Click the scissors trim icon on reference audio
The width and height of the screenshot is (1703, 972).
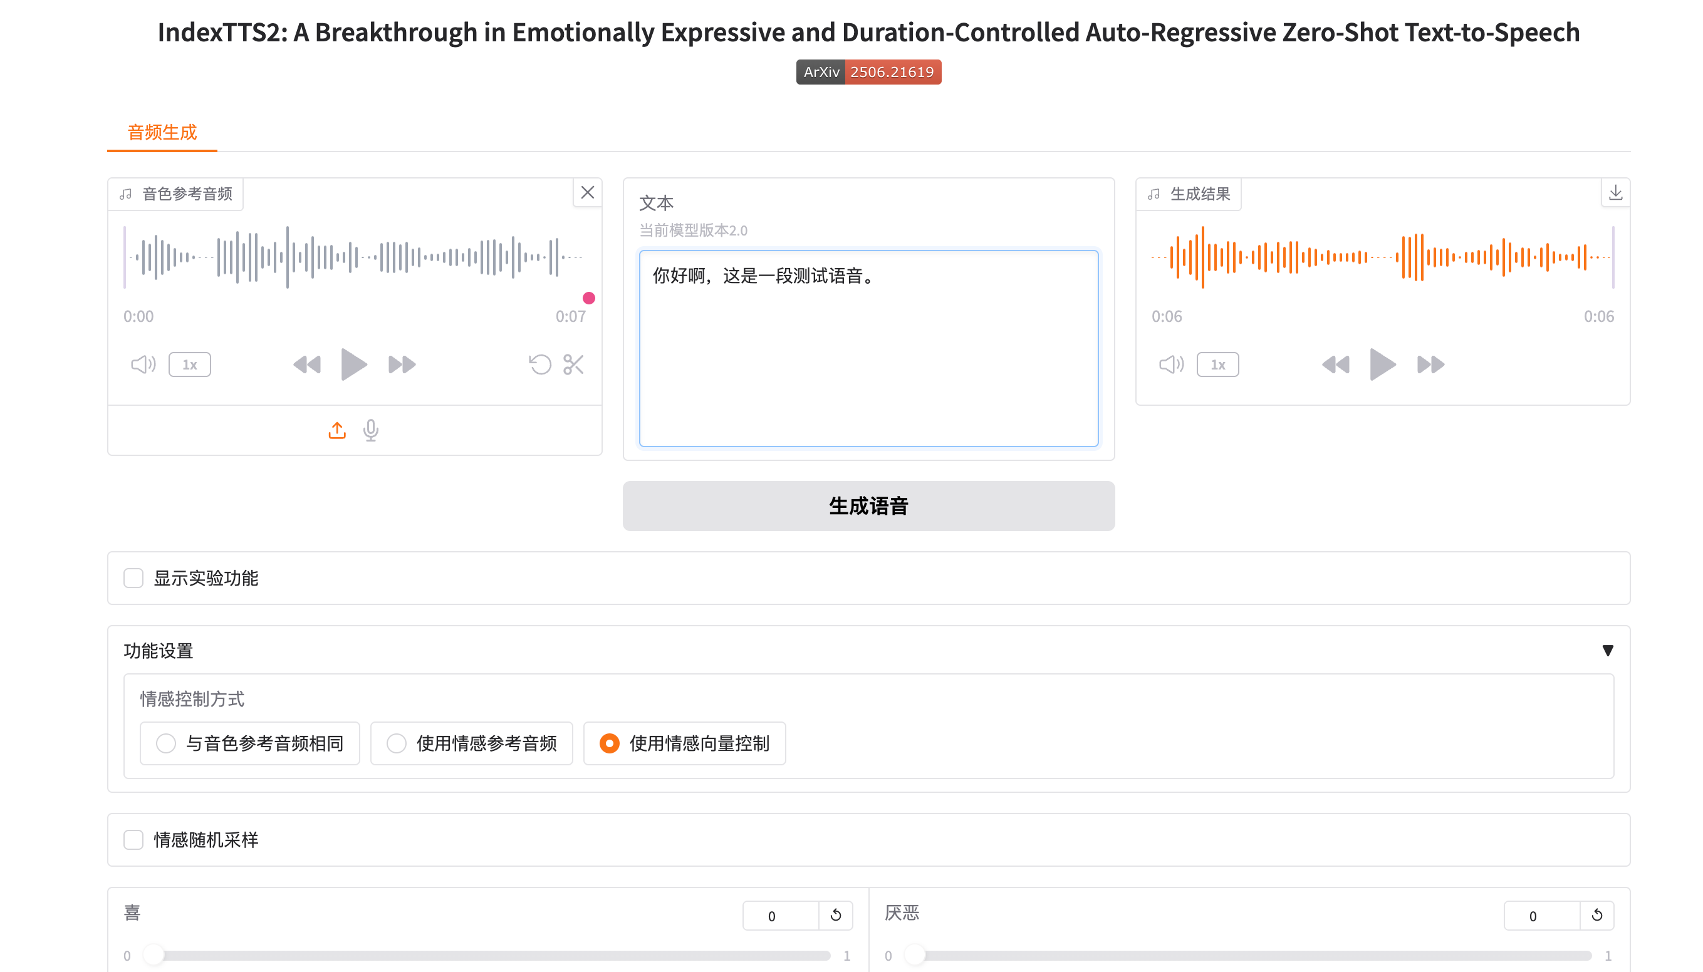573,364
